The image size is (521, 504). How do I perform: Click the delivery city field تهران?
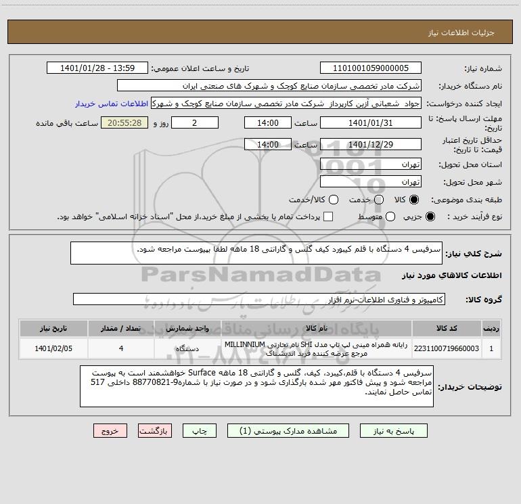coord(371,182)
